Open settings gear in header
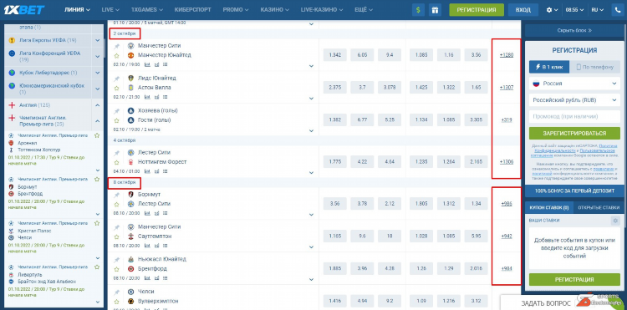The image size is (627, 310). coord(549,10)
